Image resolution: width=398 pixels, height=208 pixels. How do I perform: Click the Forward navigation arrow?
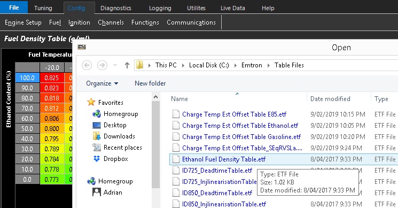tap(102, 65)
